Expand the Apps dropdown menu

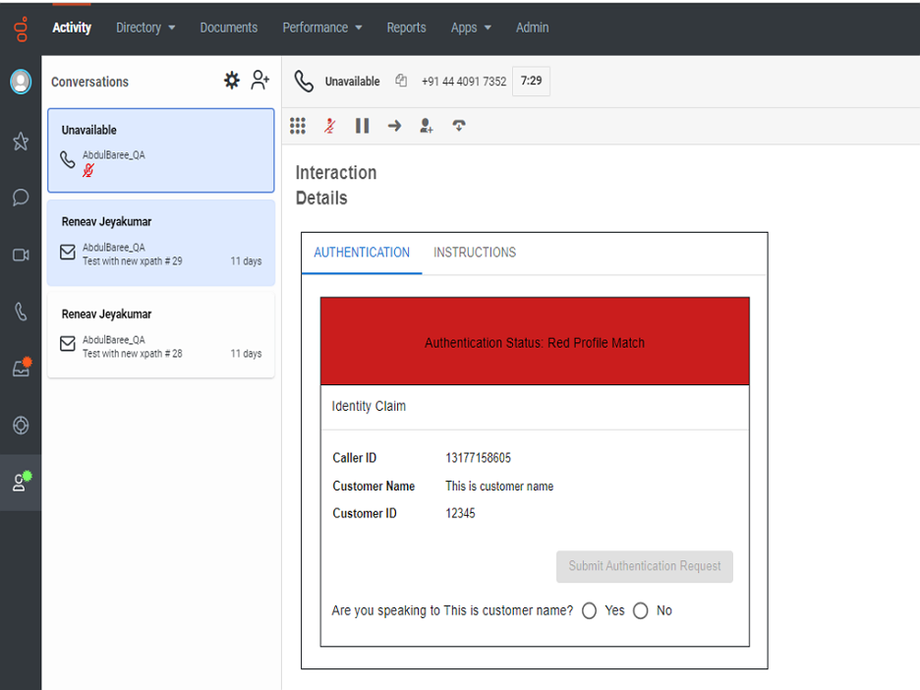coord(471,28)
